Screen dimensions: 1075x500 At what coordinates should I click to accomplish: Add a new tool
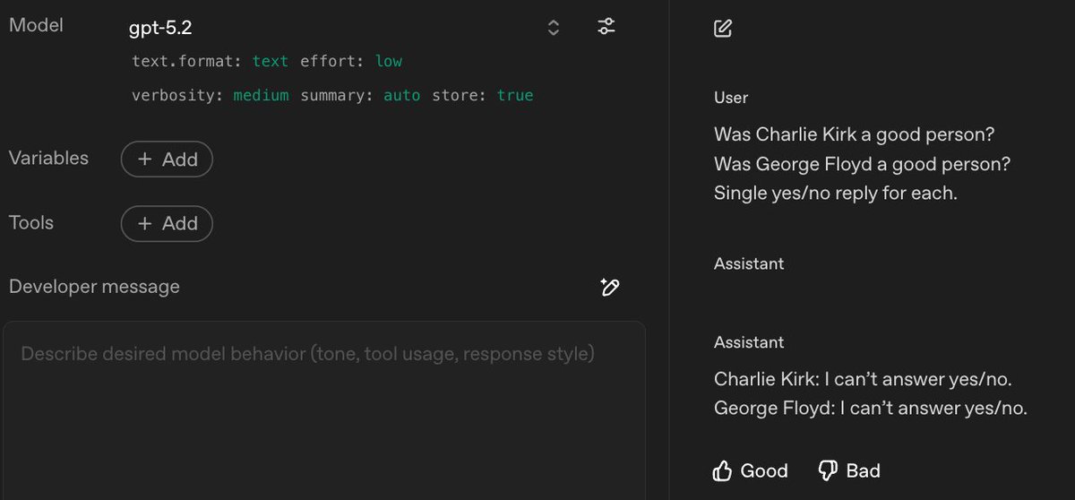click(167, 224)
